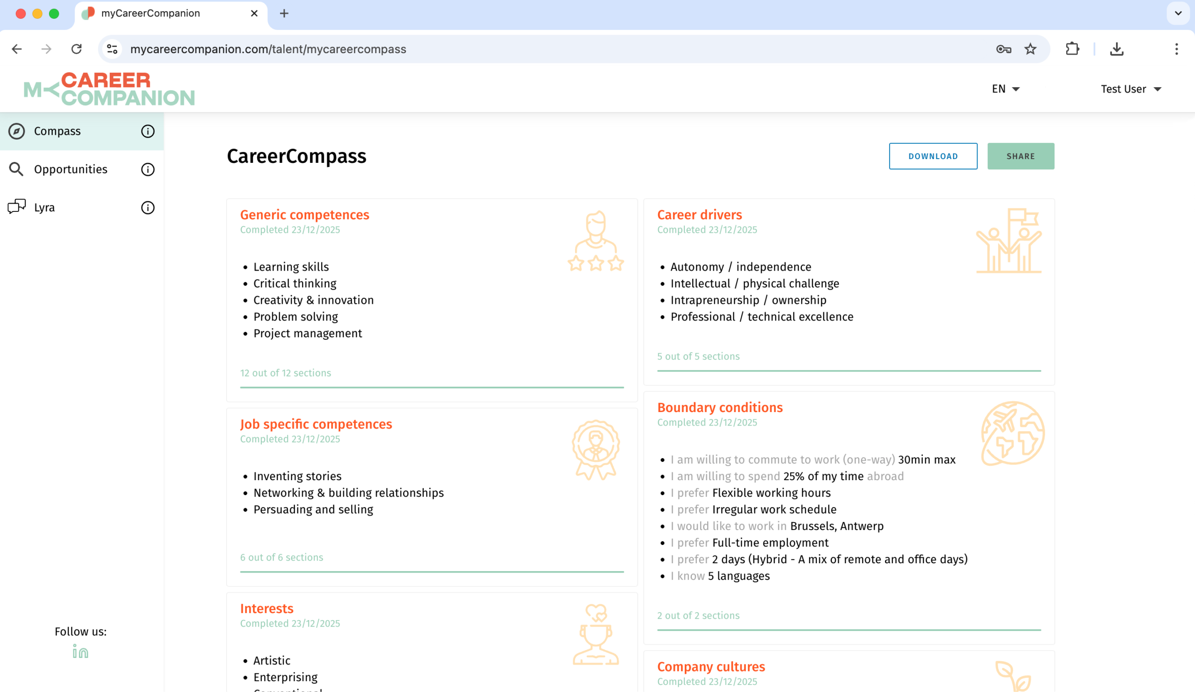Expand the tab search chevron
The image size is (1195, 692).
point(1178,13)
